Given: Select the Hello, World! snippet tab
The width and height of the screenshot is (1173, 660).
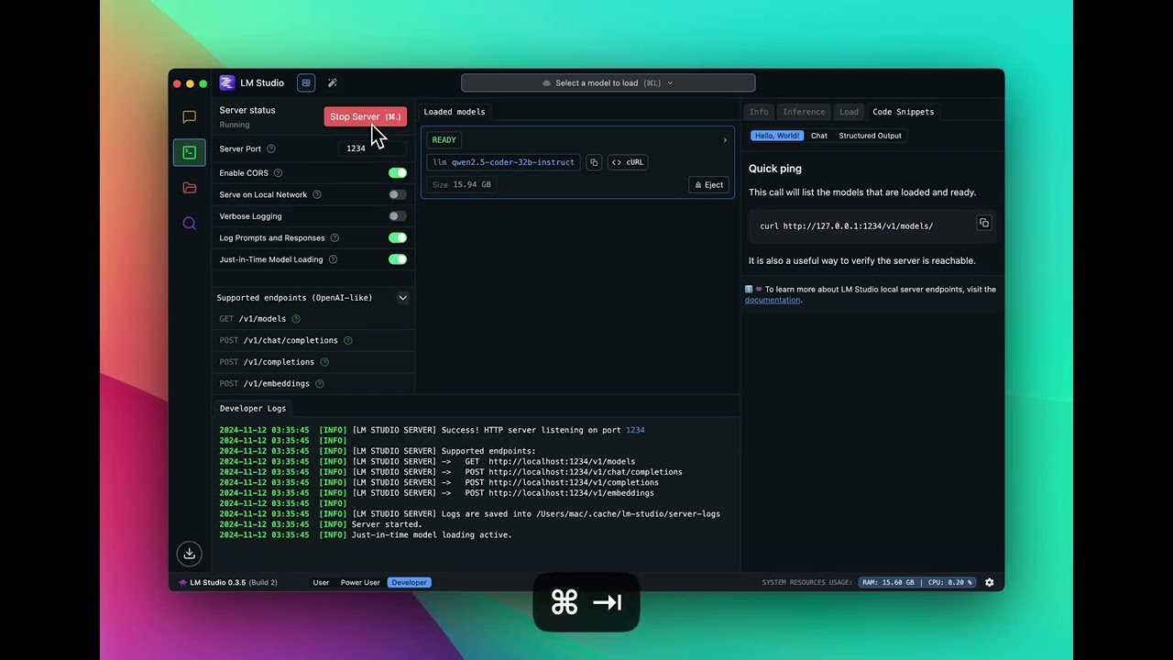Looking at the screenshot, I should coord(777,136).
